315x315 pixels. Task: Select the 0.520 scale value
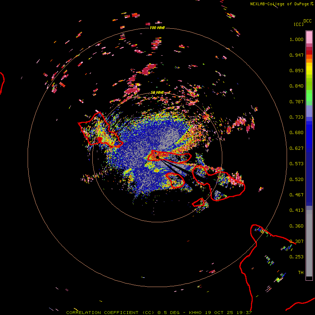coord(296,180)
